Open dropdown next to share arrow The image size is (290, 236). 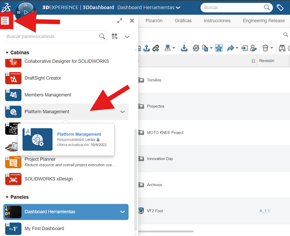237,48
